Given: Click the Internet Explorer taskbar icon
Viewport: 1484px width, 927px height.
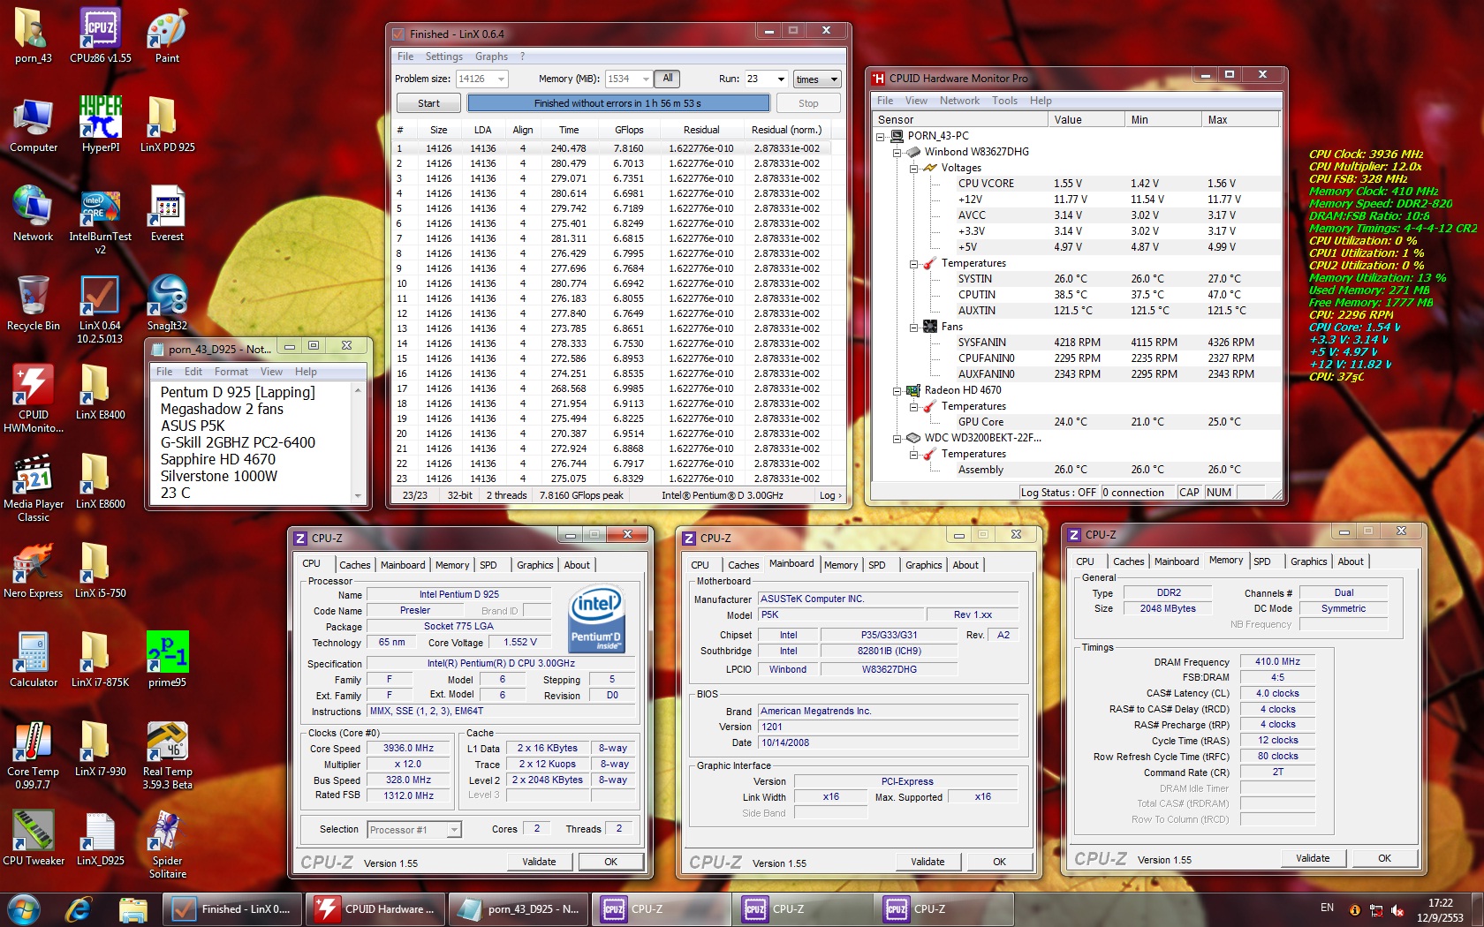Looking at the screenshot, I should pos(79,909).
